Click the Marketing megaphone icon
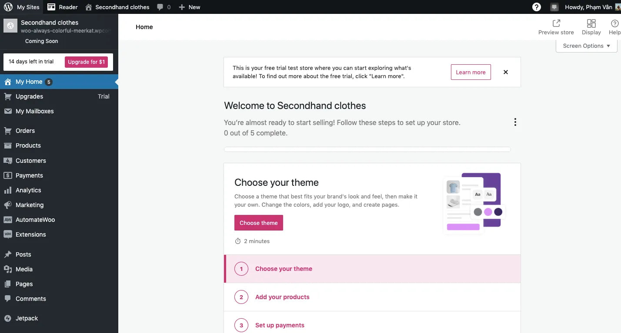621x333 pixels. pyautogui.click(x=8, y=205)
